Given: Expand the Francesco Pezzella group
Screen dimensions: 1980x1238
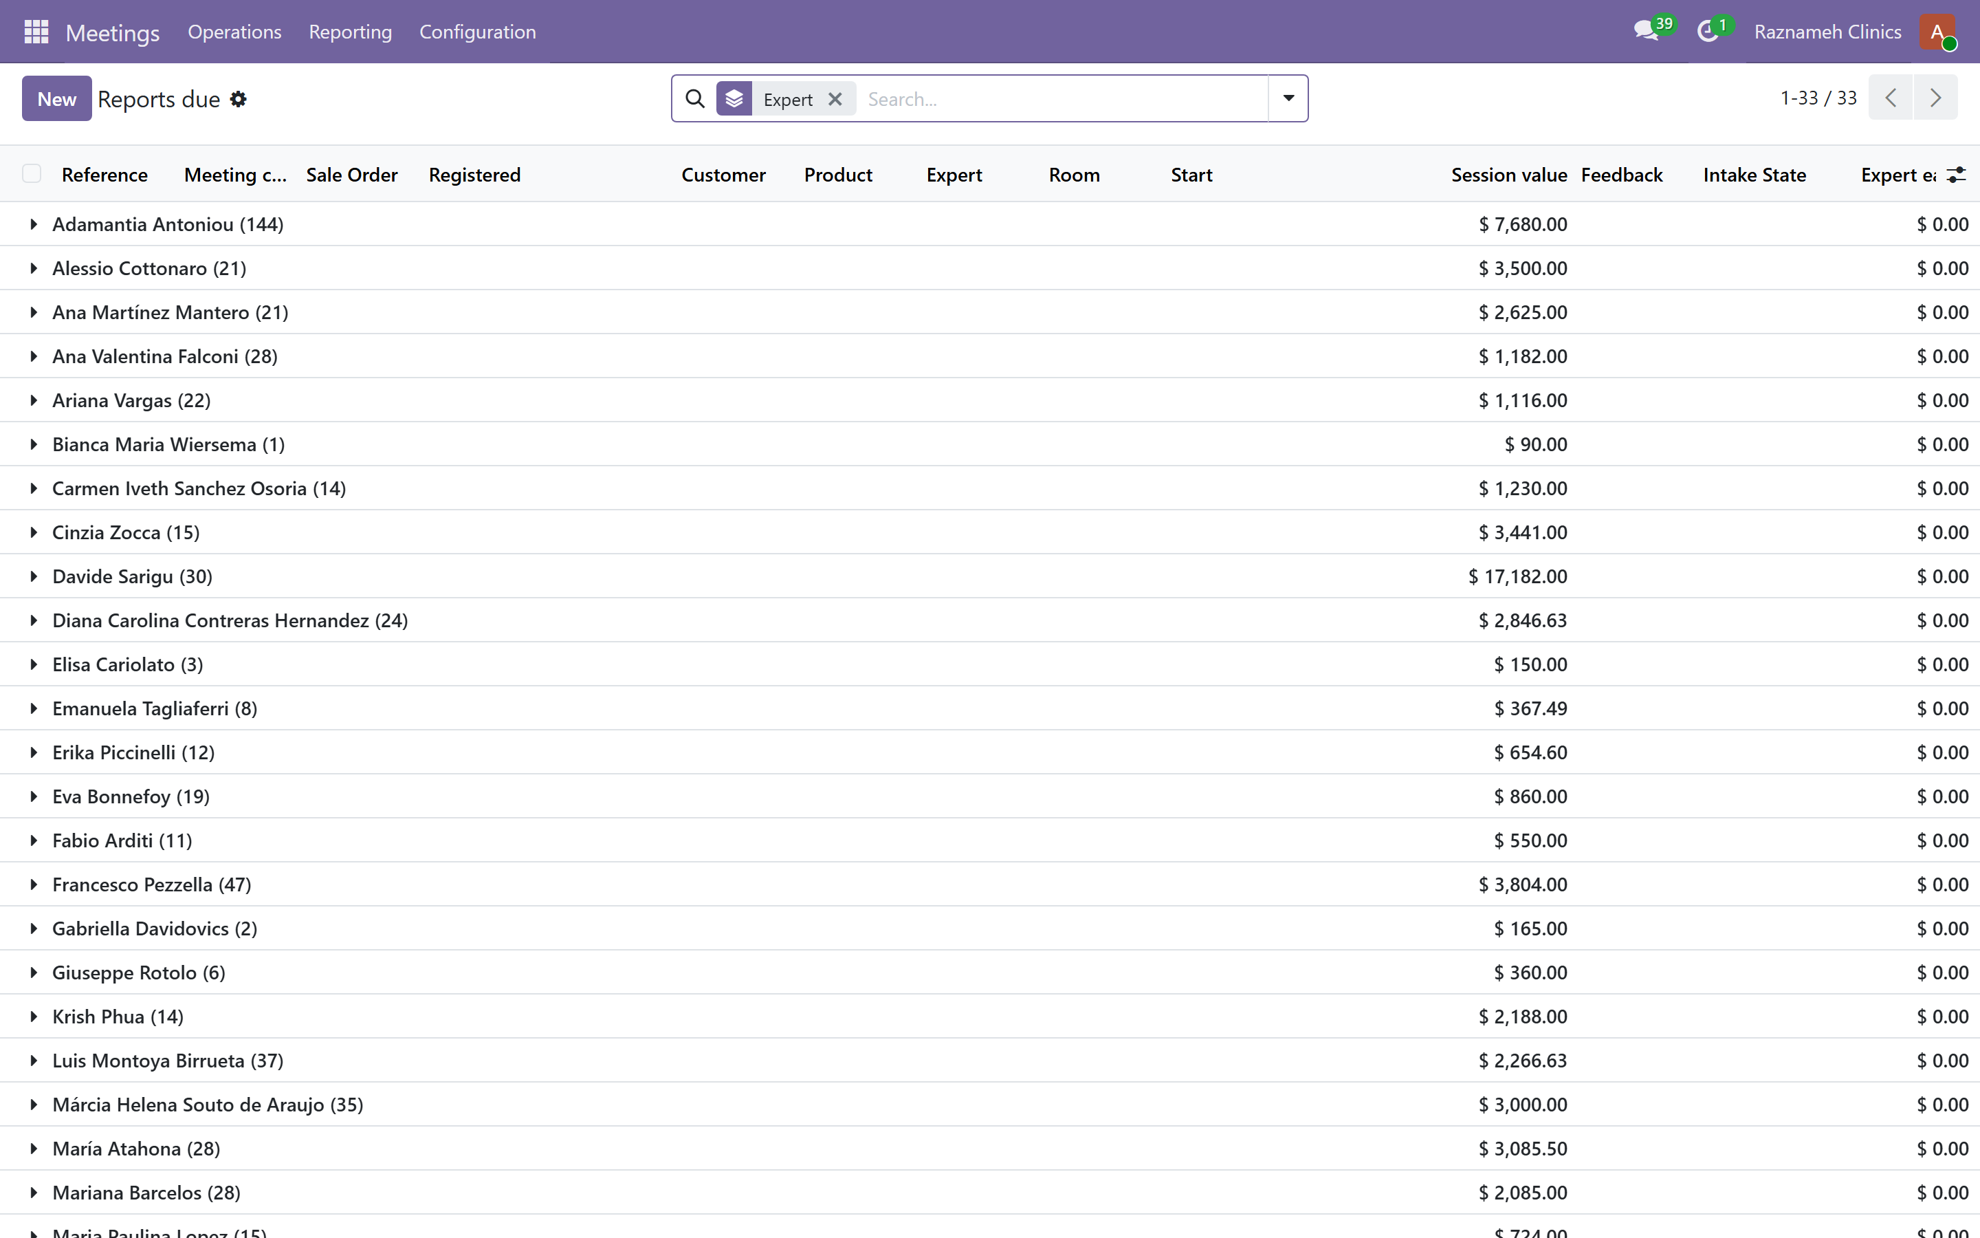Looking at the screenshot, I should click(34, 884).
